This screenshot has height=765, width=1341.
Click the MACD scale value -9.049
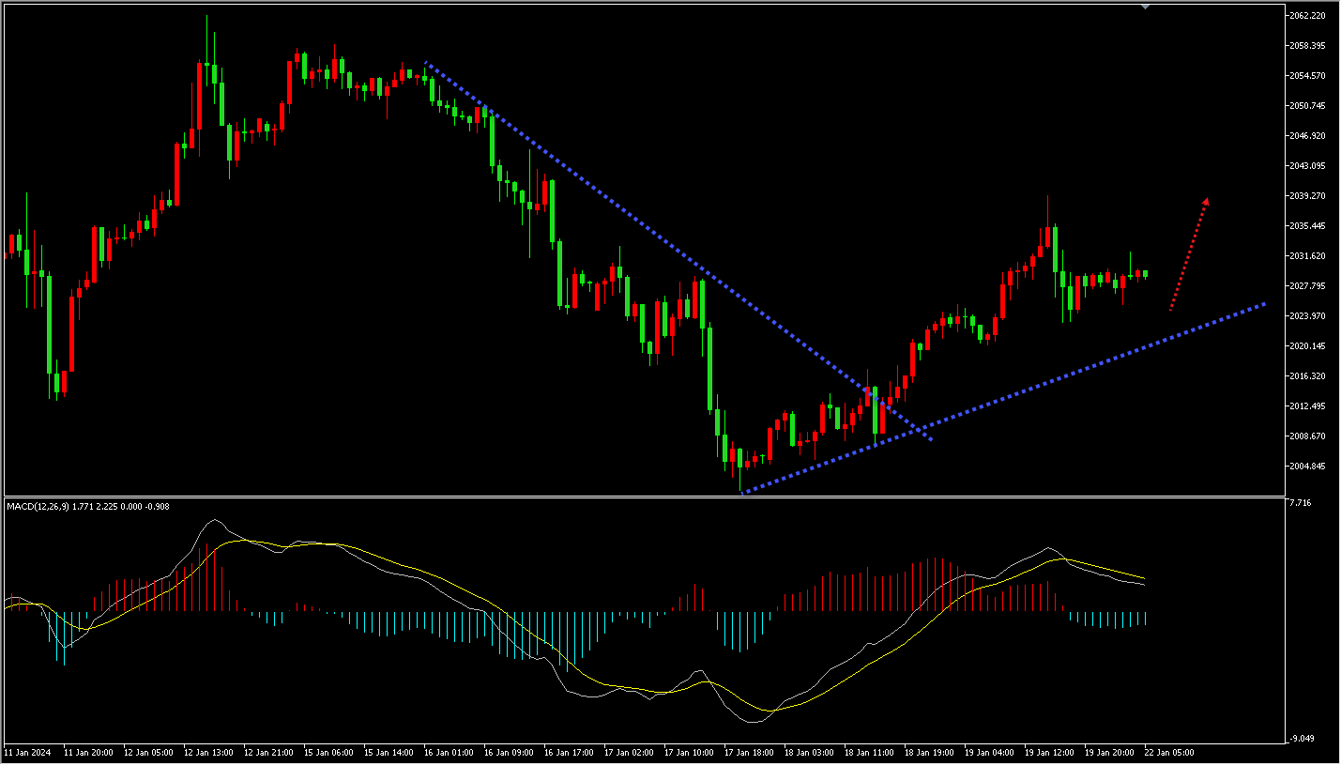pyautogui.click(x=1302, y=739)
